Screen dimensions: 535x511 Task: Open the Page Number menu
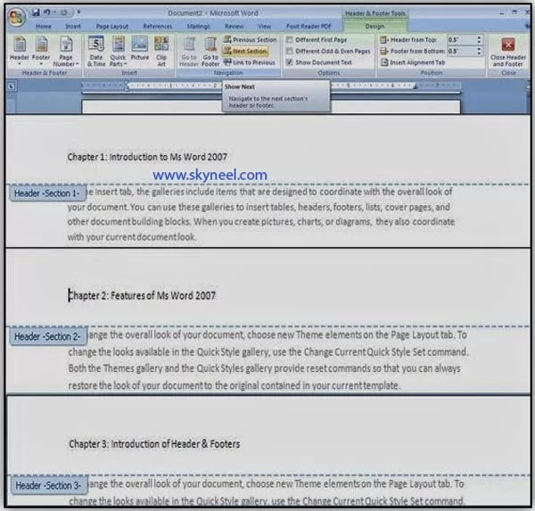click(x=66, y=51)
